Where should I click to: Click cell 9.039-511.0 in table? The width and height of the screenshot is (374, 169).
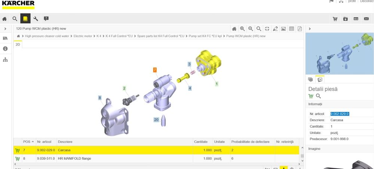pos(46,159)
